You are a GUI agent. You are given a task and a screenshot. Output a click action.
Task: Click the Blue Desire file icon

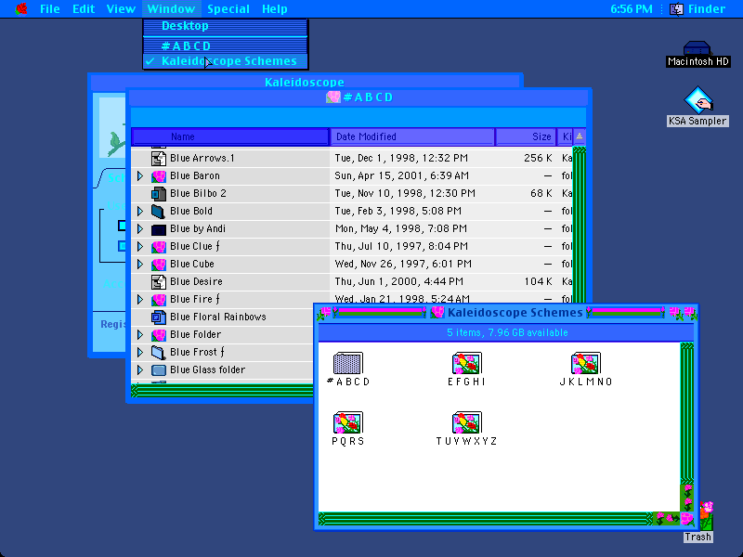(x=159, y=282)
